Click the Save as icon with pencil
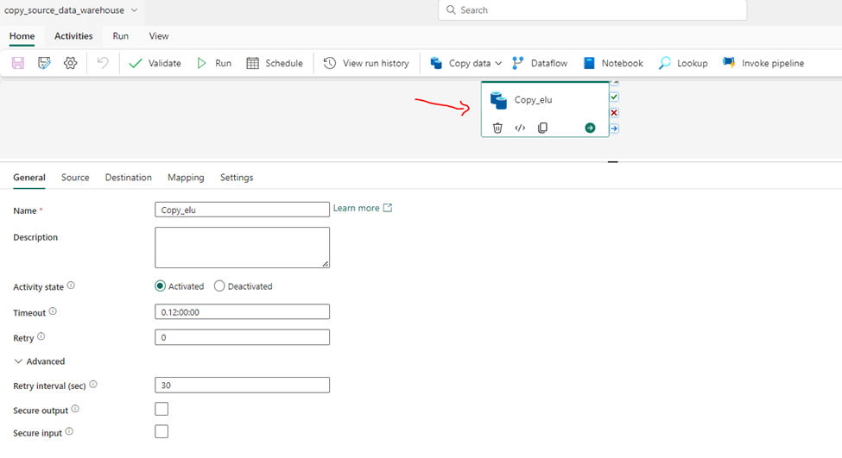Image resolution: width=842 pixels, height=458 pixels. pos(44,63)
